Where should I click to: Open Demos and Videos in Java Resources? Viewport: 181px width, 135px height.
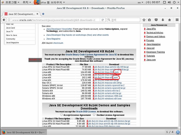[x=156, y=37]
